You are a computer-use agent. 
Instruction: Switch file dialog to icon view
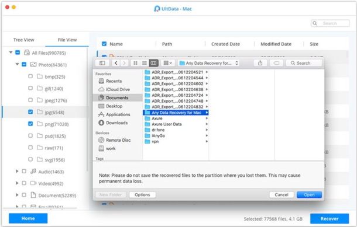pyautogui.click(x=135, y=63)
